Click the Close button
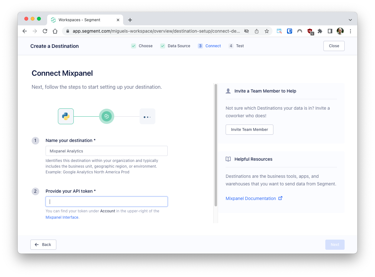This screenshot has width=375, height=277. click(x=334, y=46)
